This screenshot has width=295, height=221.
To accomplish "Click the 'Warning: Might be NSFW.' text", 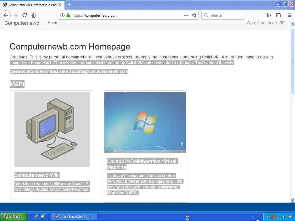I will point(143,190).
